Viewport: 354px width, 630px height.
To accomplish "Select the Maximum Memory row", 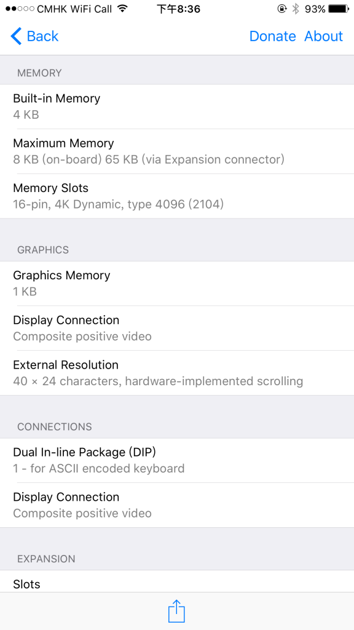I will tap(177, 151).
